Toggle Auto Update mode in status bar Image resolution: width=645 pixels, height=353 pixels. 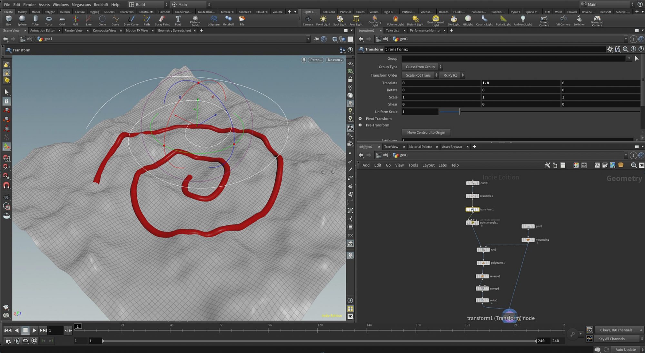(x=625, y=349)
